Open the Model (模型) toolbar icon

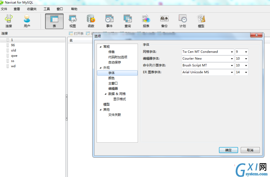[x=201, y=21]
